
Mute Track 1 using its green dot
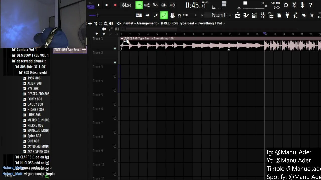coord(115,48)
